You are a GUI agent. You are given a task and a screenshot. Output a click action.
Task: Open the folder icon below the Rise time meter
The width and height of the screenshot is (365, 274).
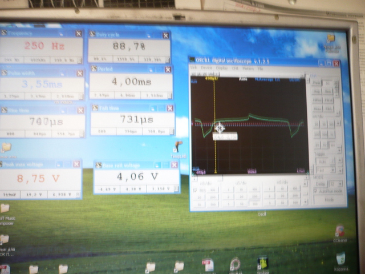tap(6, 147)
